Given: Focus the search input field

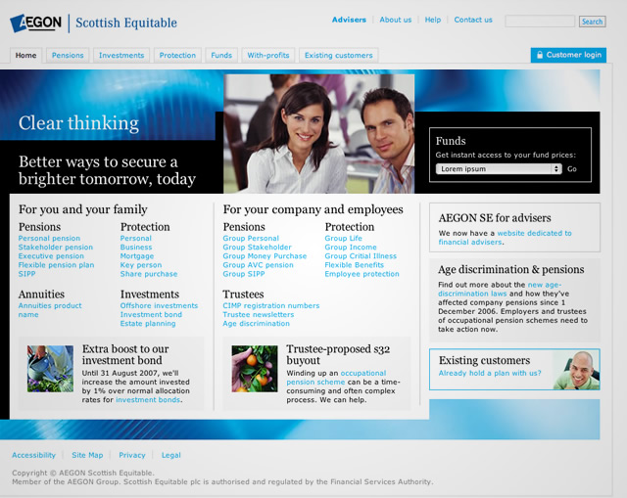Looking at the screenshot, I should pos(540,22).
